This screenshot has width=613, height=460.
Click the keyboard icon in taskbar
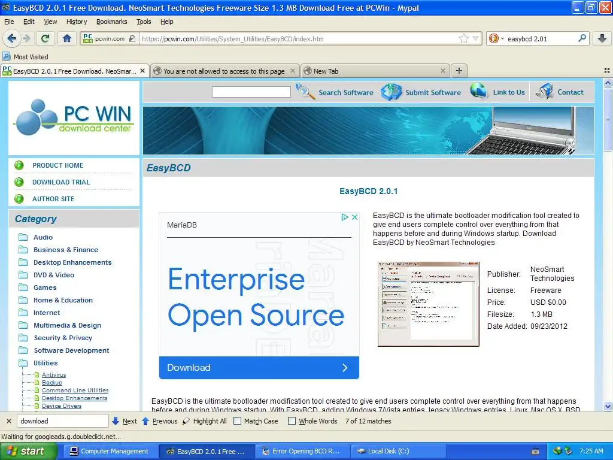[x=535, y=452]
